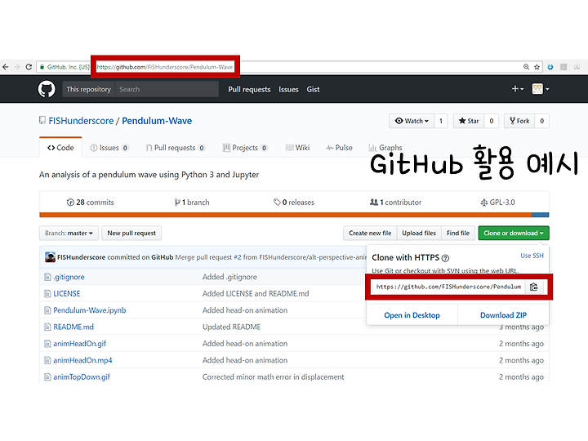
Task: Open the GPL-3.0 license link
Action: coord(497,203)
